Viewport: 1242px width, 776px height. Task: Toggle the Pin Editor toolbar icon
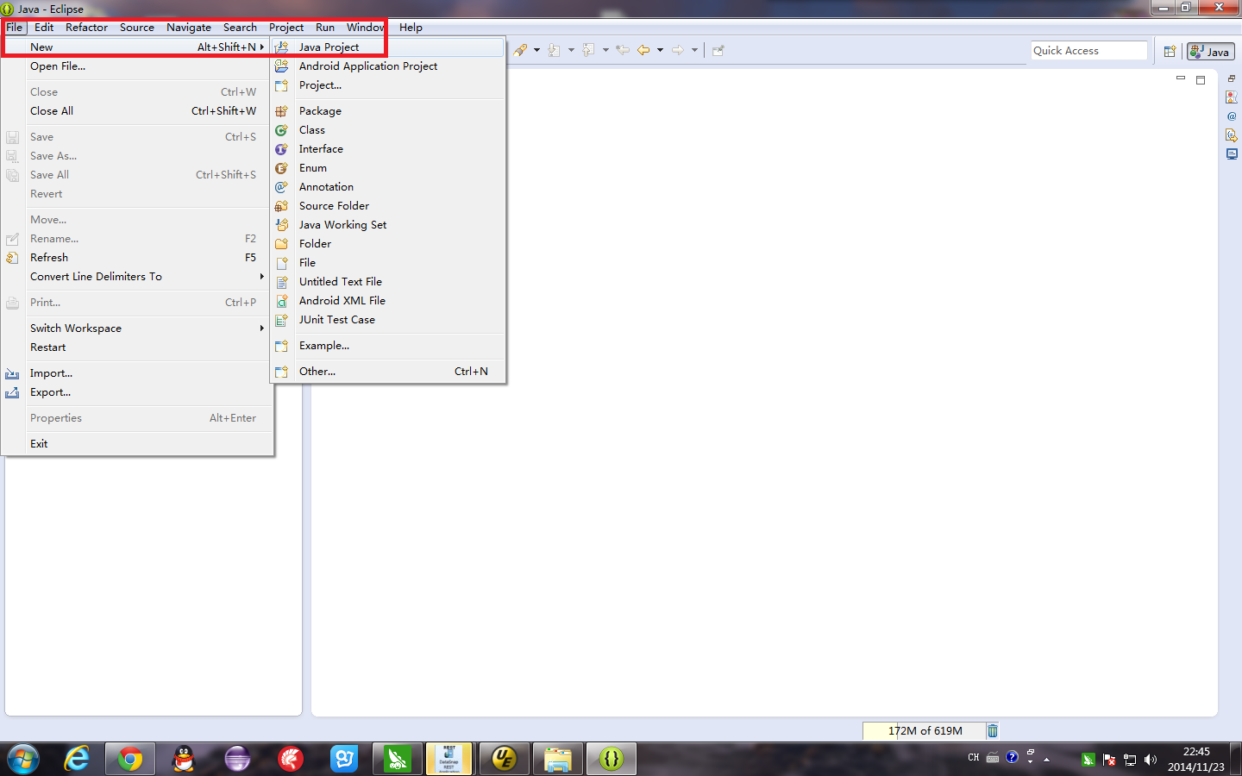point(718,50)
